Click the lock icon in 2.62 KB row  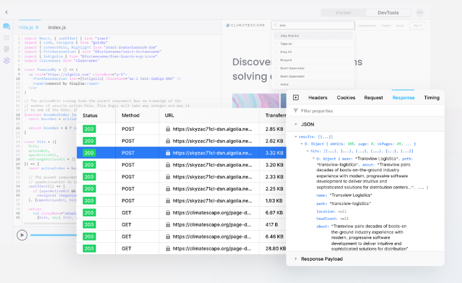pyautogui.click(x=168, y=141)
